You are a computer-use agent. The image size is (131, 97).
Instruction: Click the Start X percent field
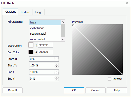42,59
